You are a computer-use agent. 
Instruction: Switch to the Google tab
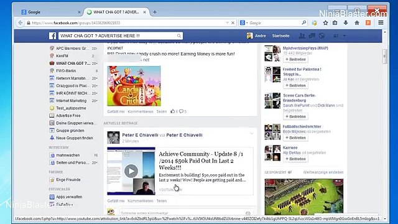pos(50,12)
